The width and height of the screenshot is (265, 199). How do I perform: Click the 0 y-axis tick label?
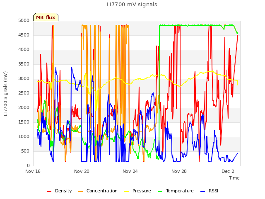28,166
